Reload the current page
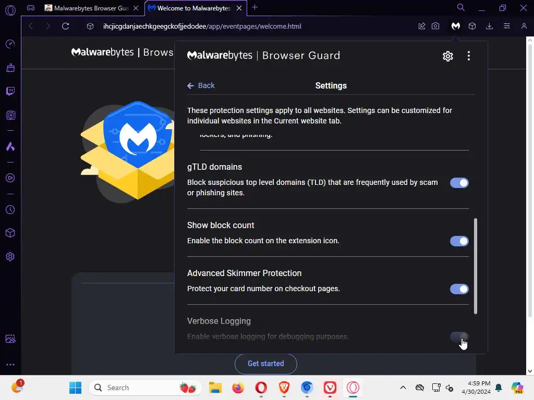 pyautogui.click(x=65, y=26)
